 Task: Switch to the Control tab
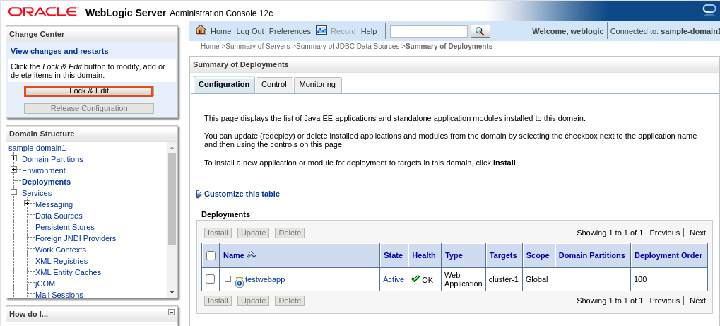pos(274,85)
